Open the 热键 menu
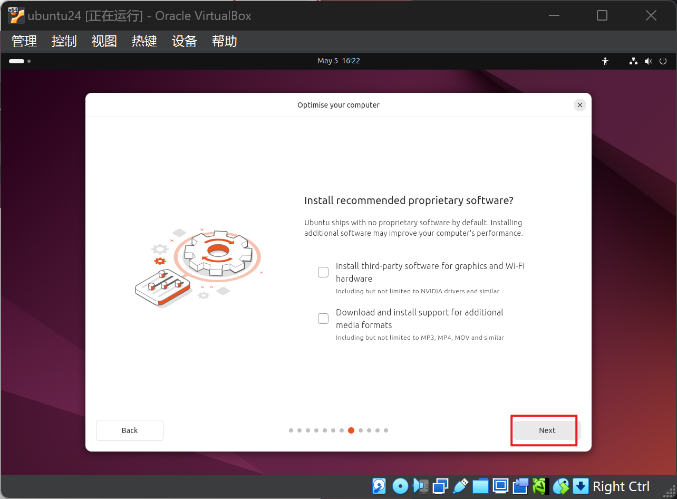 point(144,41)
